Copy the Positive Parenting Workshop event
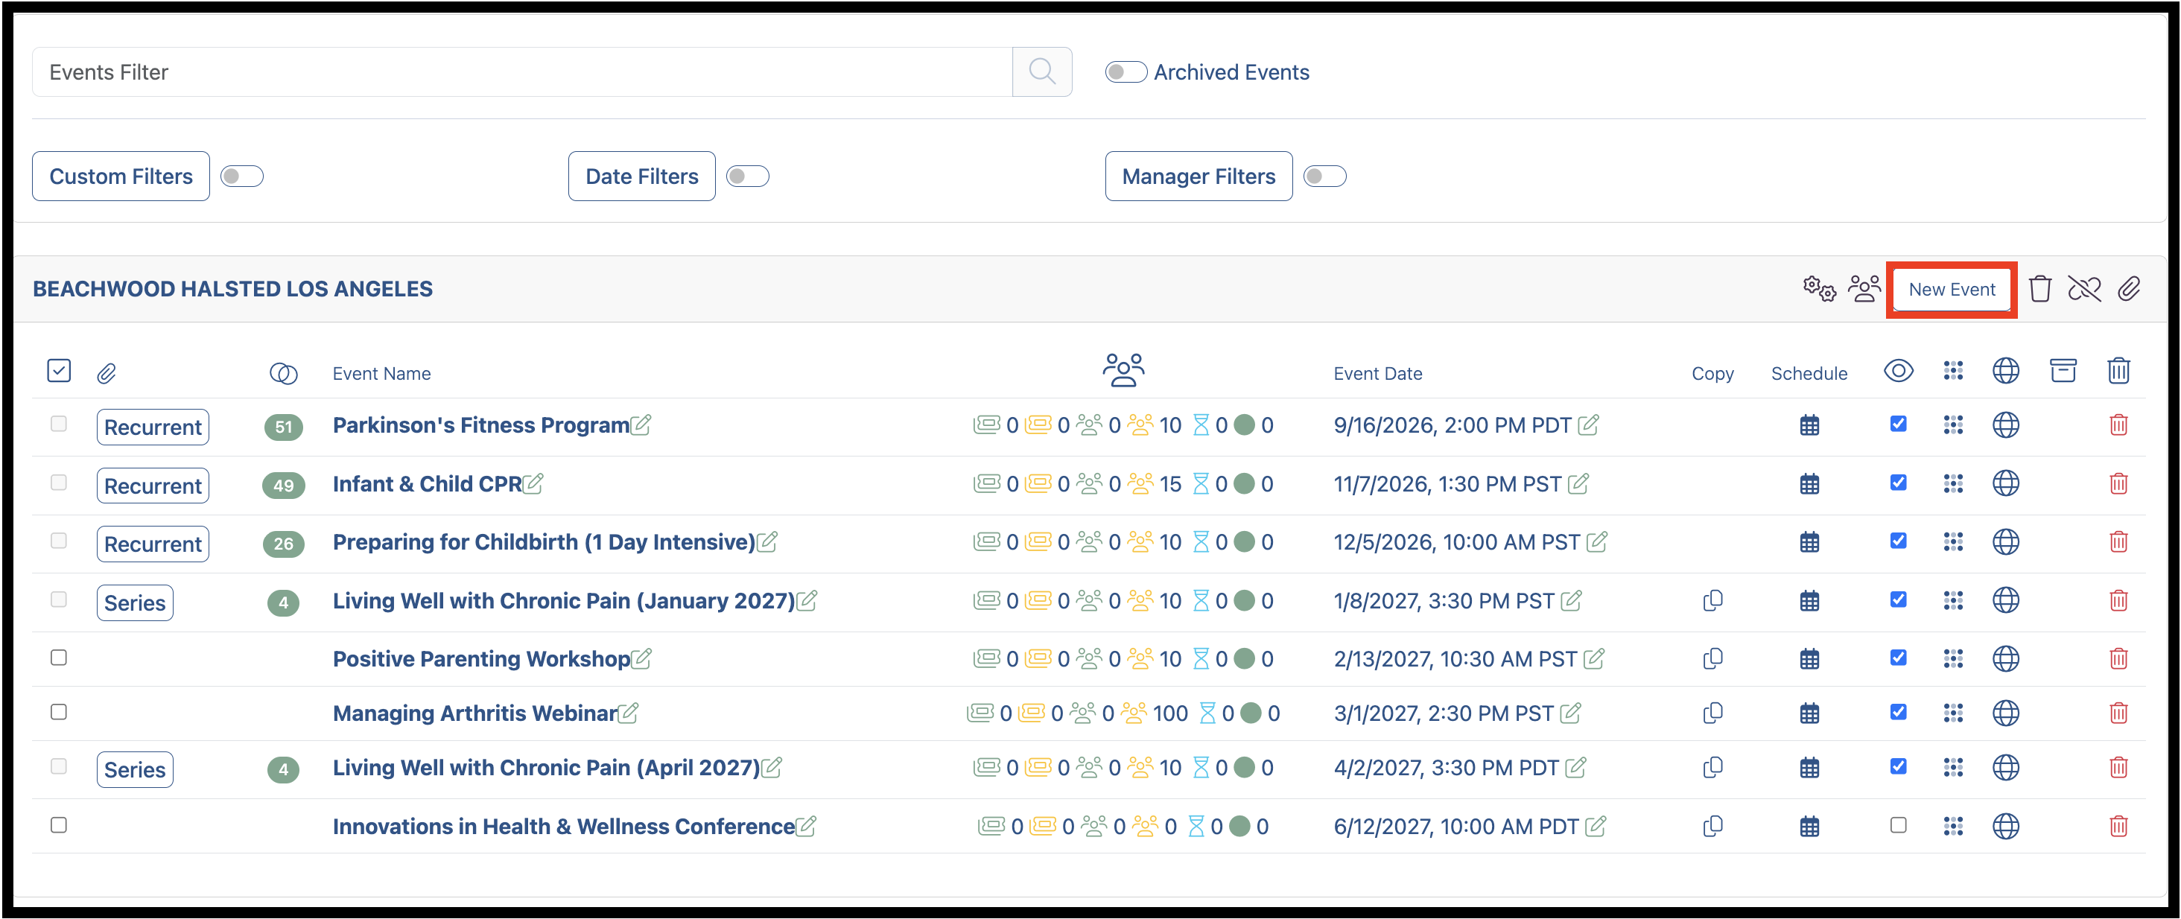The height and width of the screenshot is (919, 2181). pos(1712,658)
